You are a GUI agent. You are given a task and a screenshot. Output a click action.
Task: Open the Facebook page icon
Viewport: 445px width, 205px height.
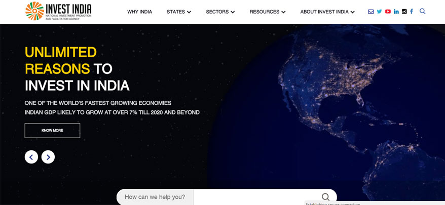(x=412, y=12)
